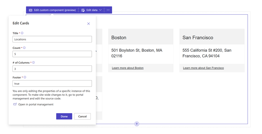The width and height of the screenshot is (262, 134).
Task: Open the Learn more about Boston link
Action: pos(128,68)
